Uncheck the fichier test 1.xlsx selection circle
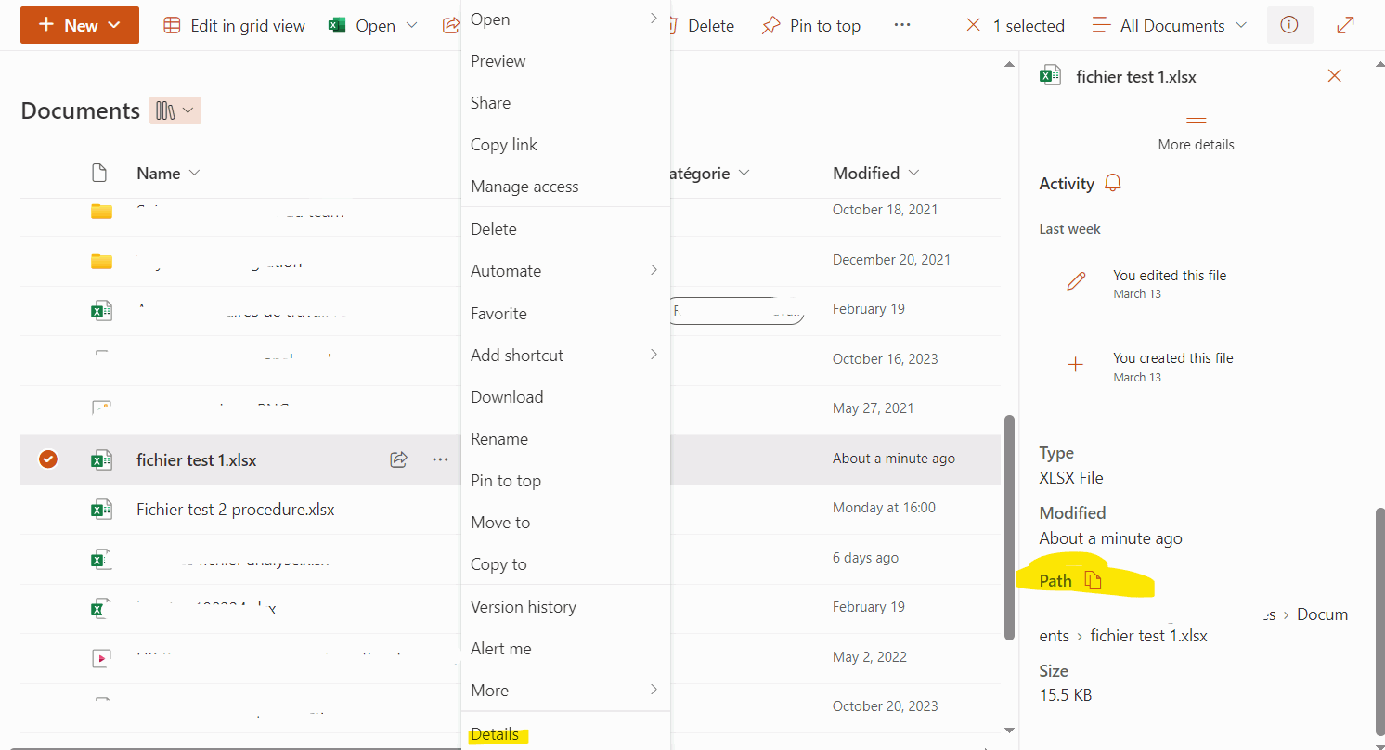This screenshot has width=1385, height=750. pos(48,459)
